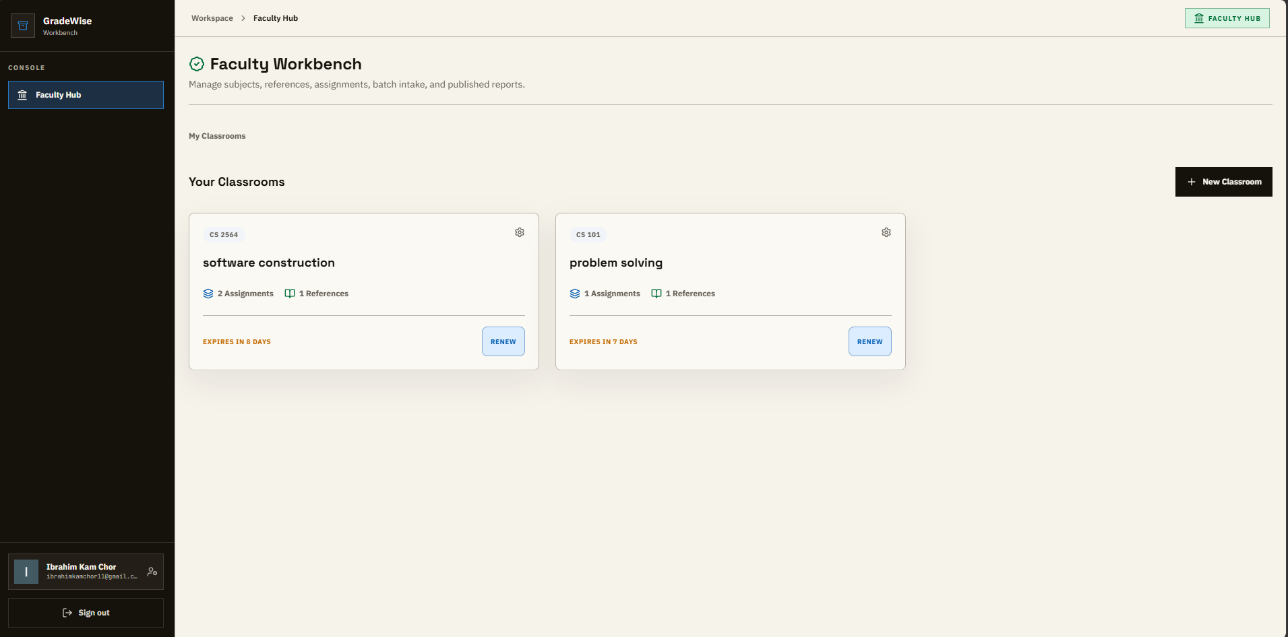1288x637 pixels.
Task: Click the green verified check icon beside Faculty Workbench
Action: click(x=197, y=64)
